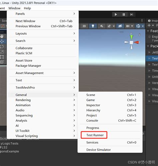
Task: Choose Progress in the General submenu
Action: pos(110,128)
